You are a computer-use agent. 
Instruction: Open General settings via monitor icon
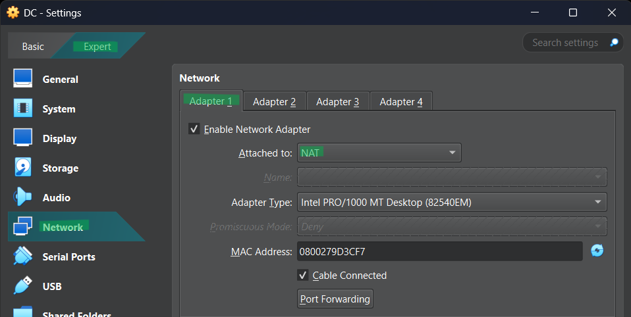pyautogui.click(x=23, y=78)
